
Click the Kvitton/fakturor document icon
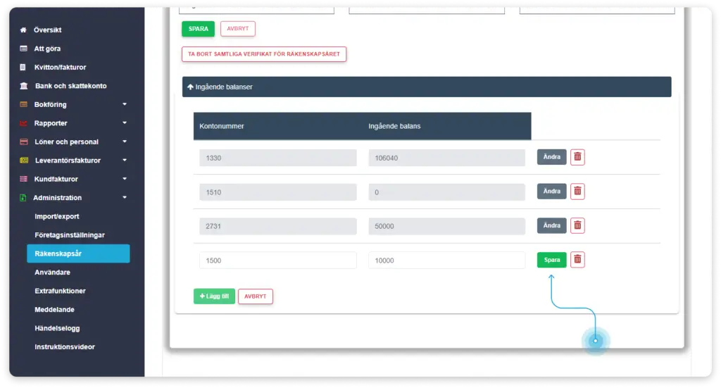23,67
